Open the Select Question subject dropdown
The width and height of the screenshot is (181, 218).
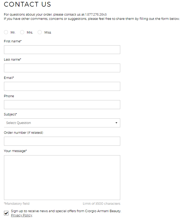pyautogui.click(x=62, y=123)
